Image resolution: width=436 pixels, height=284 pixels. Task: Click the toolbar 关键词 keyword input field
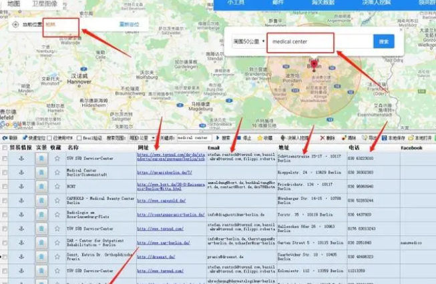[194, 138]
